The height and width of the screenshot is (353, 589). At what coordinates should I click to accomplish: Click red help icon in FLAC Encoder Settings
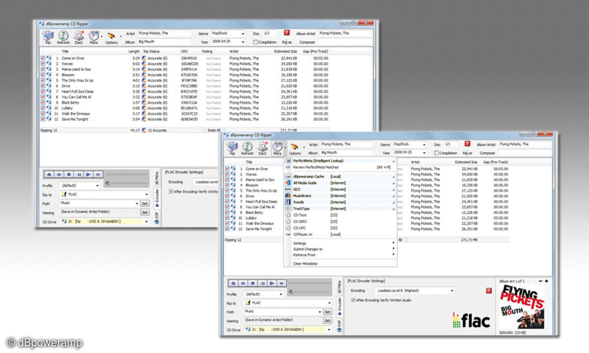489,291
